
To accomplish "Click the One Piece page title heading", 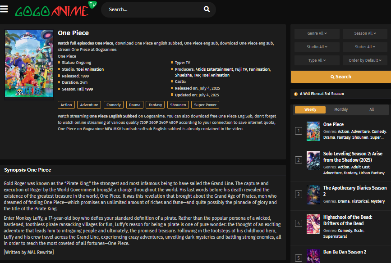I will [74, 33].
